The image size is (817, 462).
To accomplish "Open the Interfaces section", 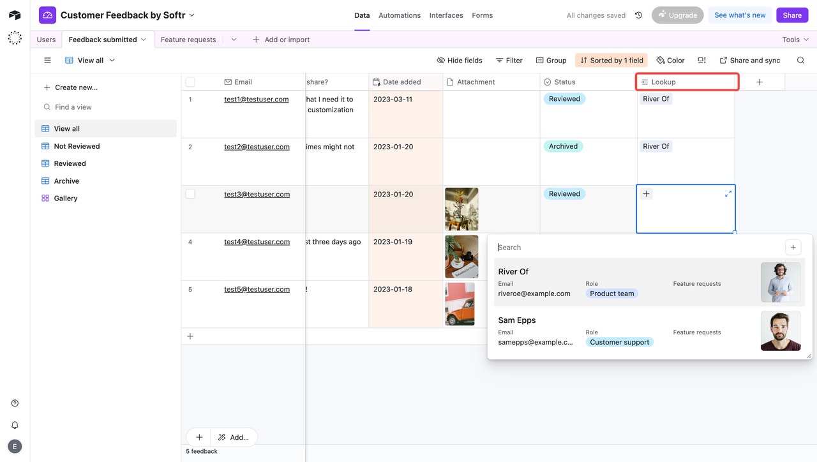I will 446,15.
